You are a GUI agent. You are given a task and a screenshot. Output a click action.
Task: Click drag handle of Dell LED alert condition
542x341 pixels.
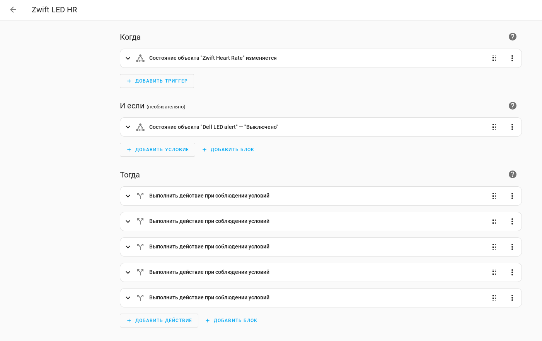494,127
